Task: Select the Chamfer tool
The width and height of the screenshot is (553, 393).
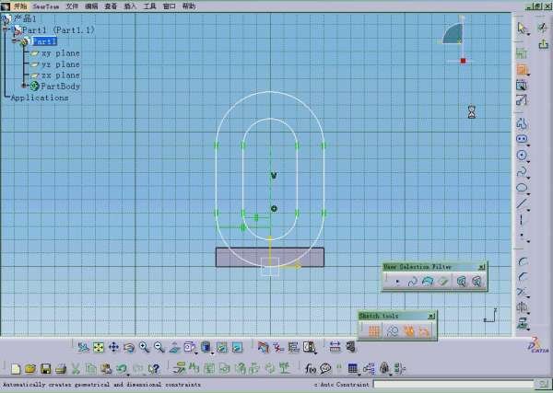Action: tap(523, 277)
